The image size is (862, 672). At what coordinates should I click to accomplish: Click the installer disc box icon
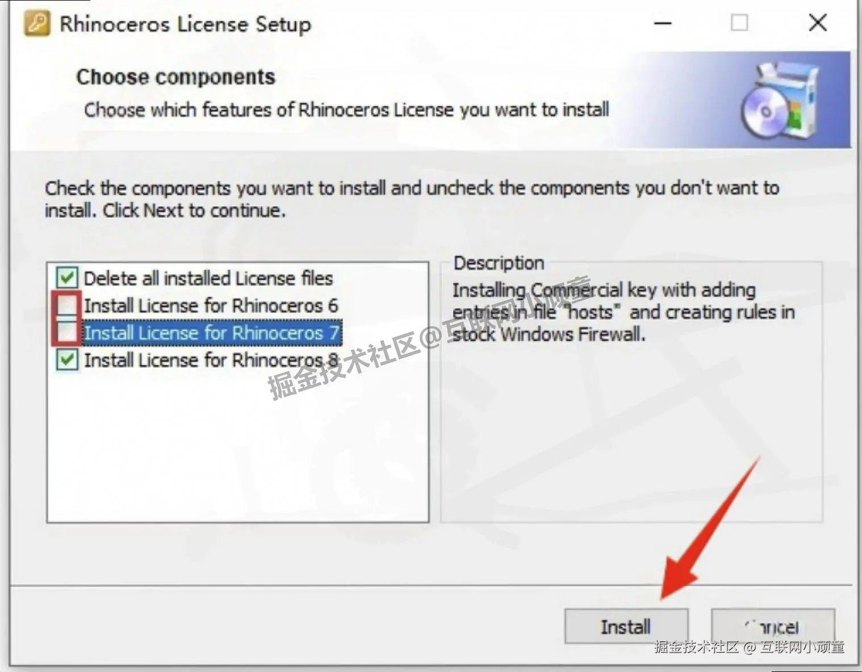pyautogui.click(x=781, y=100)
